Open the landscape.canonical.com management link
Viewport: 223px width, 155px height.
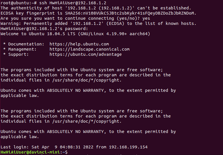coord(89,49)
